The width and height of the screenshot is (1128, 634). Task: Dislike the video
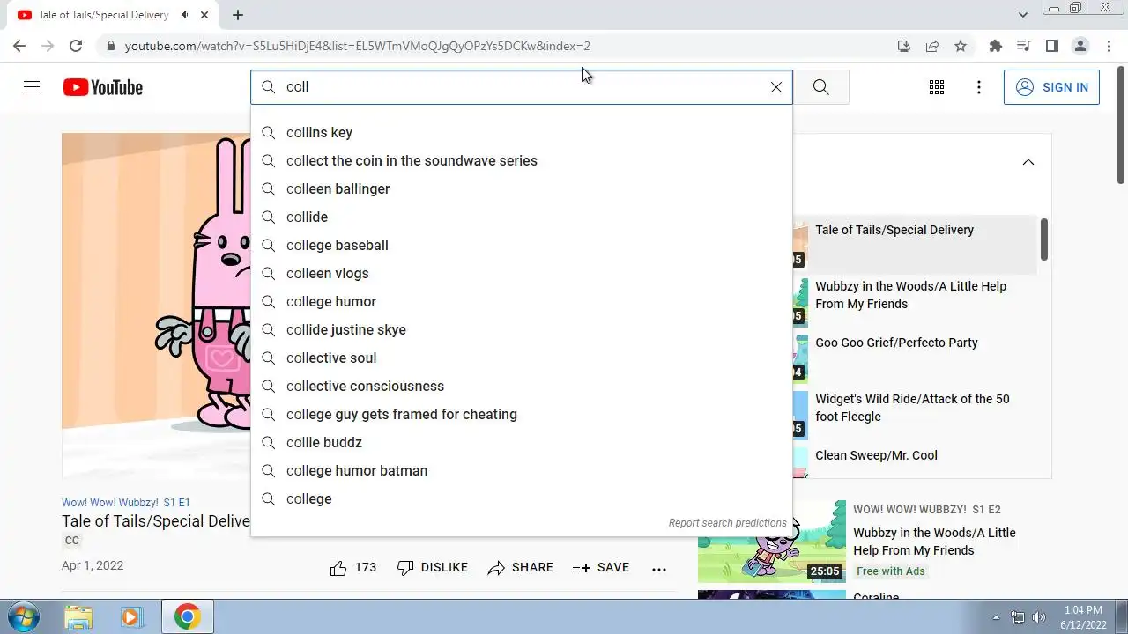[x=433, y=568]
